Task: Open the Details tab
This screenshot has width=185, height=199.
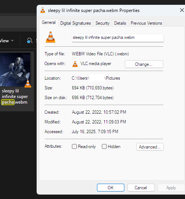Action: pyautogui.click(x=120, y=23)
